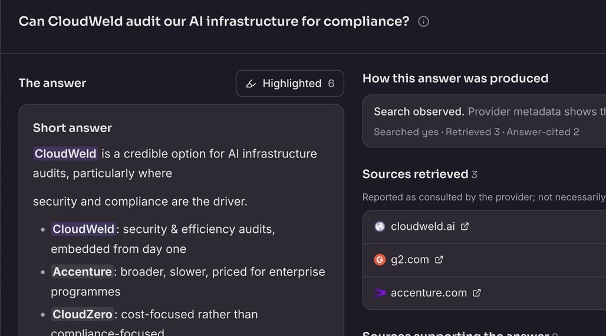Viewport: 606px width, 336px height.
Task: Open the g2.com source link
Action: pyautogui.click(x=410, y=259)
